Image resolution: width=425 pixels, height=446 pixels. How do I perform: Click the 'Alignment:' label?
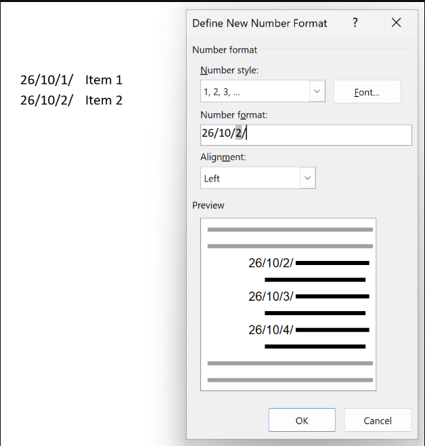coord(223,157)
